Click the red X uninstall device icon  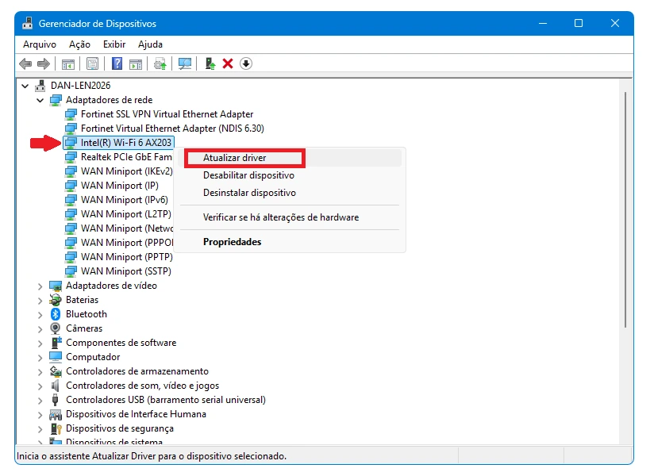tap(228, 63)
